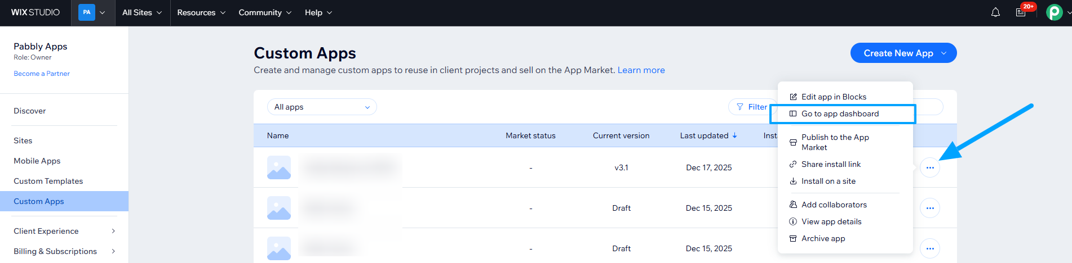
Task: Click the Learn more link
Action: coord(641,70)
